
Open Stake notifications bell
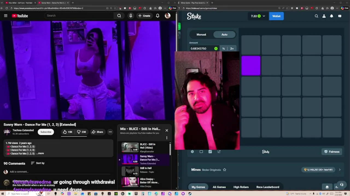coord(331,16)
